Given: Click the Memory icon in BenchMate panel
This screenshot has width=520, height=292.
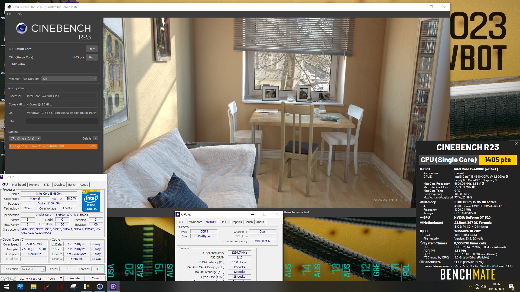Looking at the screenshot, I should (421, 202).
